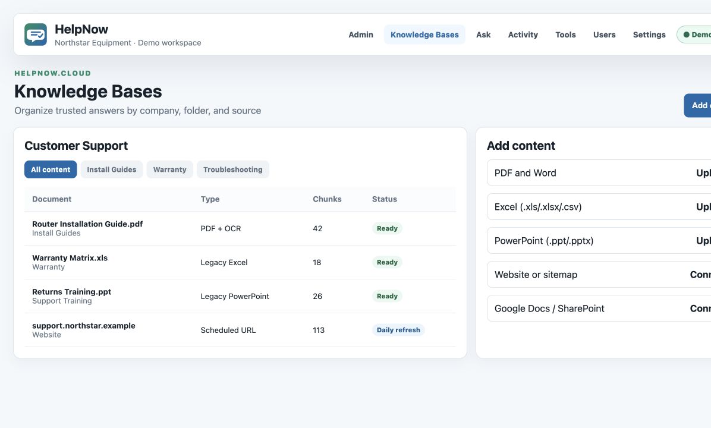Click the 113 chunks value

[x=319, y=330]
